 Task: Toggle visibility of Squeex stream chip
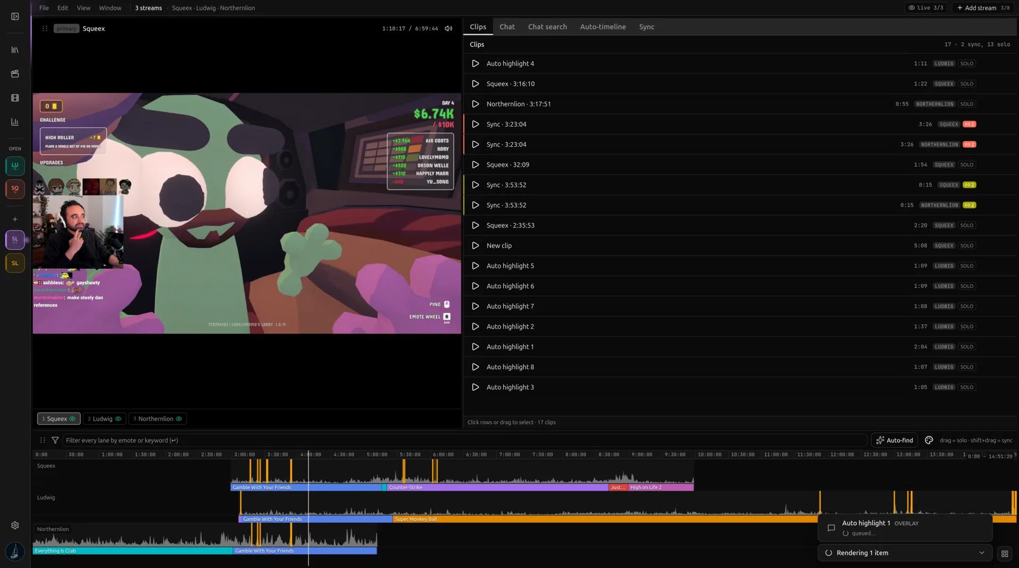click(x=73, y=419)
